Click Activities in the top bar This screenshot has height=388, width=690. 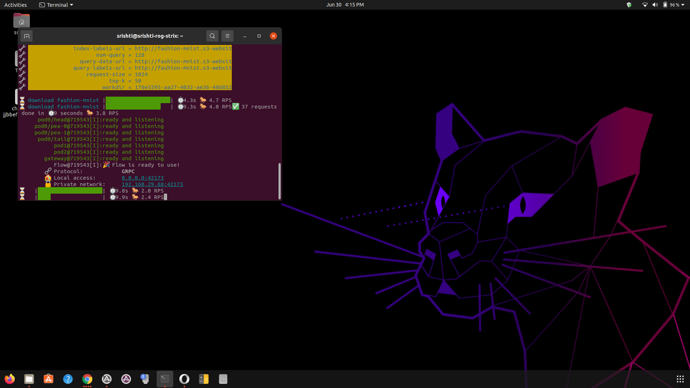click(x=15, y=5)
